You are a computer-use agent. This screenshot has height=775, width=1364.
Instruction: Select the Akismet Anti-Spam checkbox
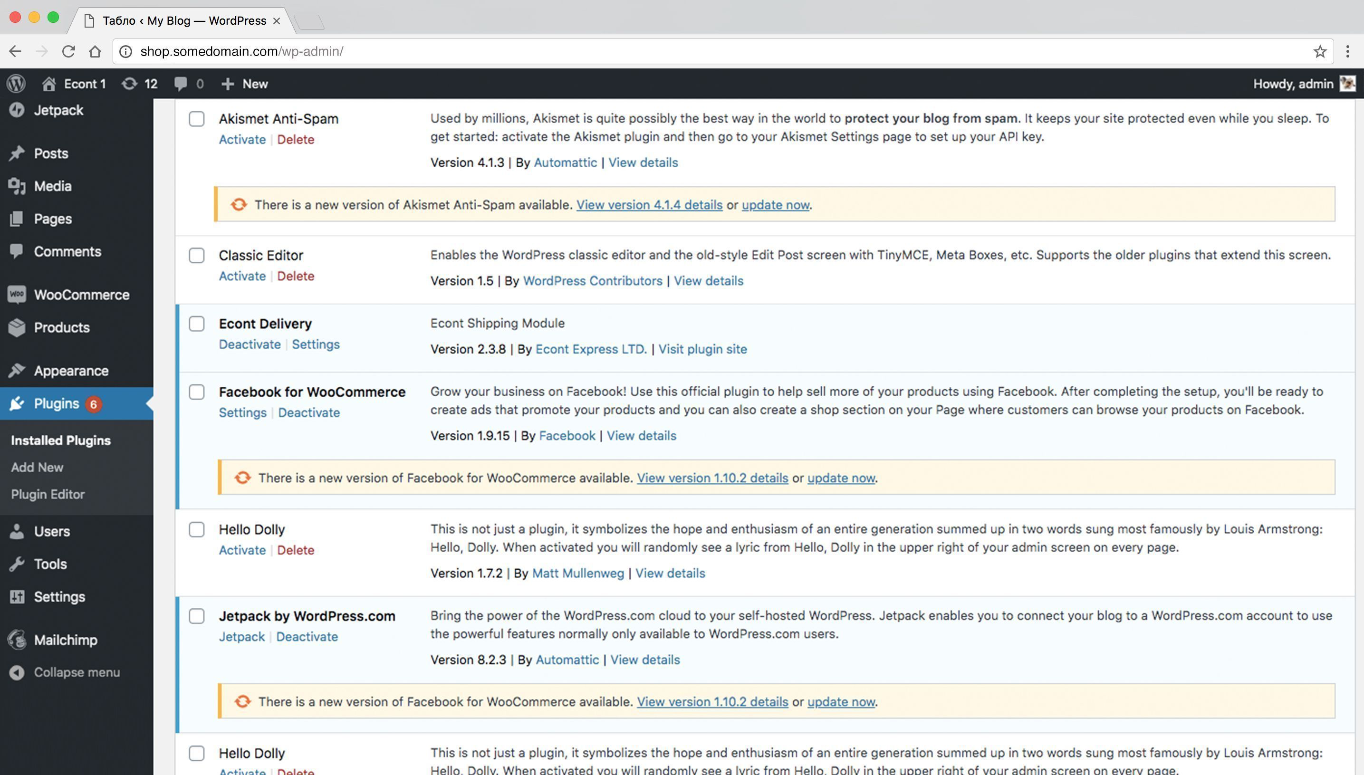[x=196, y=119]
